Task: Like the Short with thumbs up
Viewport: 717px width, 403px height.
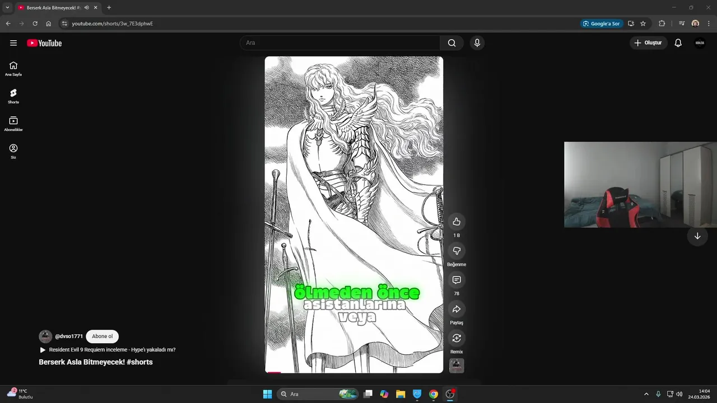Action: 457,222
